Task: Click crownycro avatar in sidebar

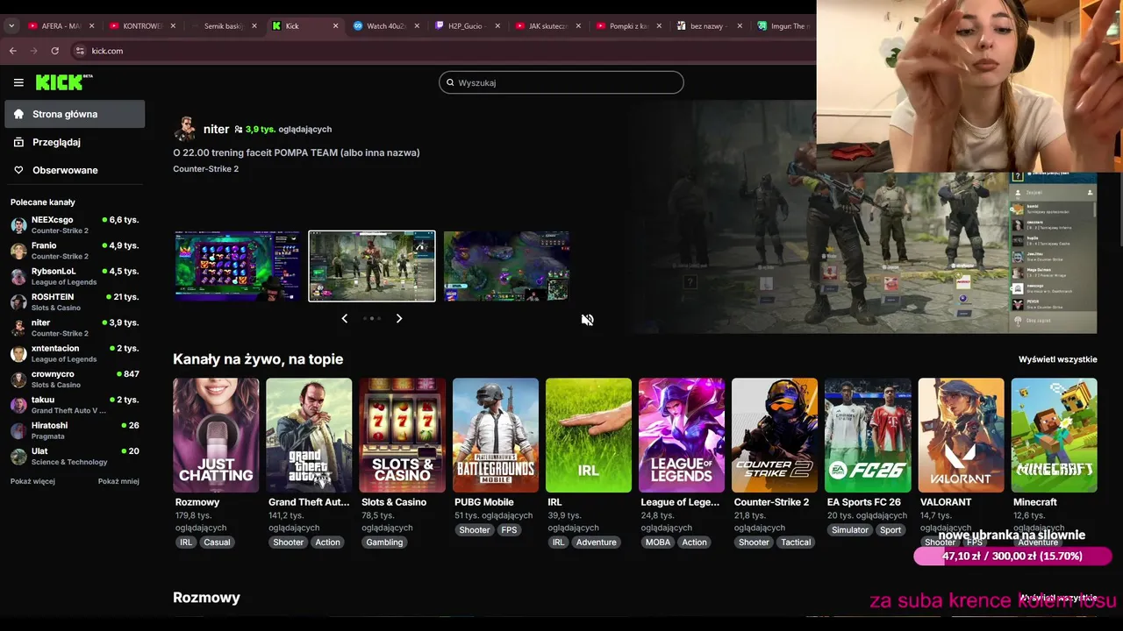Action: tap(18, 379)
